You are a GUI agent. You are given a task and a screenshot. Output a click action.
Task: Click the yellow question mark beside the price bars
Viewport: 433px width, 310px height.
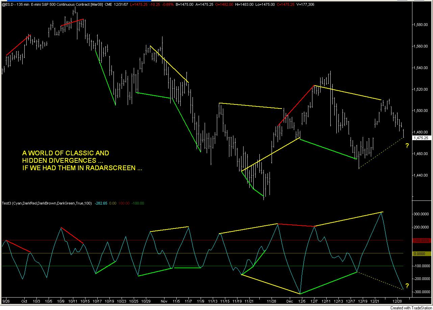pyautogui.click(x=407, y=146)
